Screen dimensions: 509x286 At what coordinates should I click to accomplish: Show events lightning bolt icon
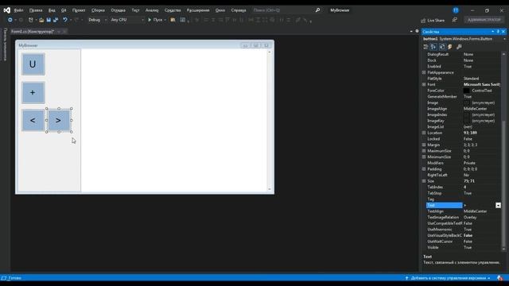click(450, 47)
